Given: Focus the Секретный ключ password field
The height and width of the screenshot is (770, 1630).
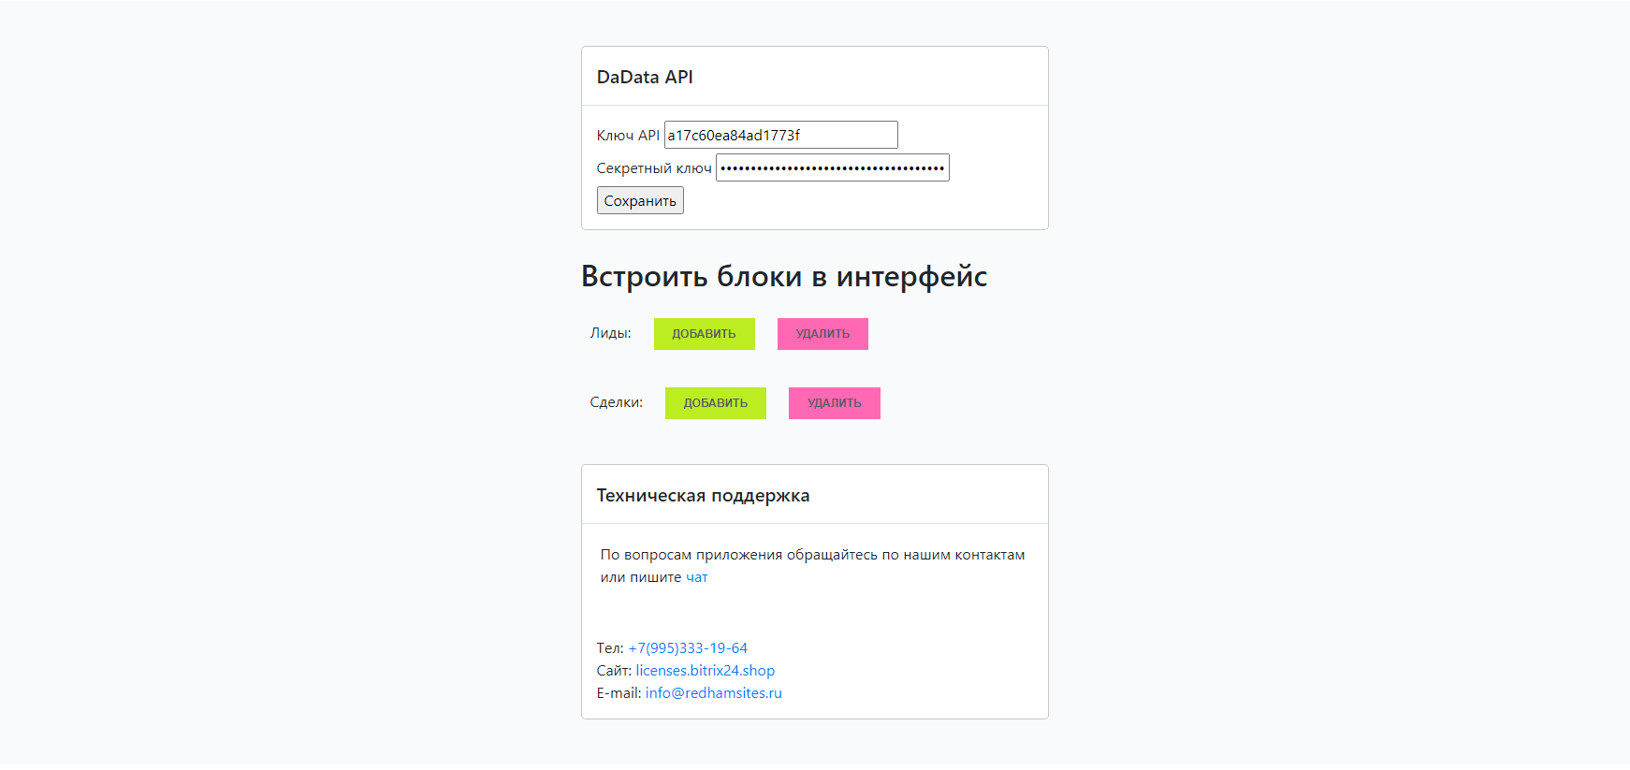Looking at the screenshot, I should (832, 167).
